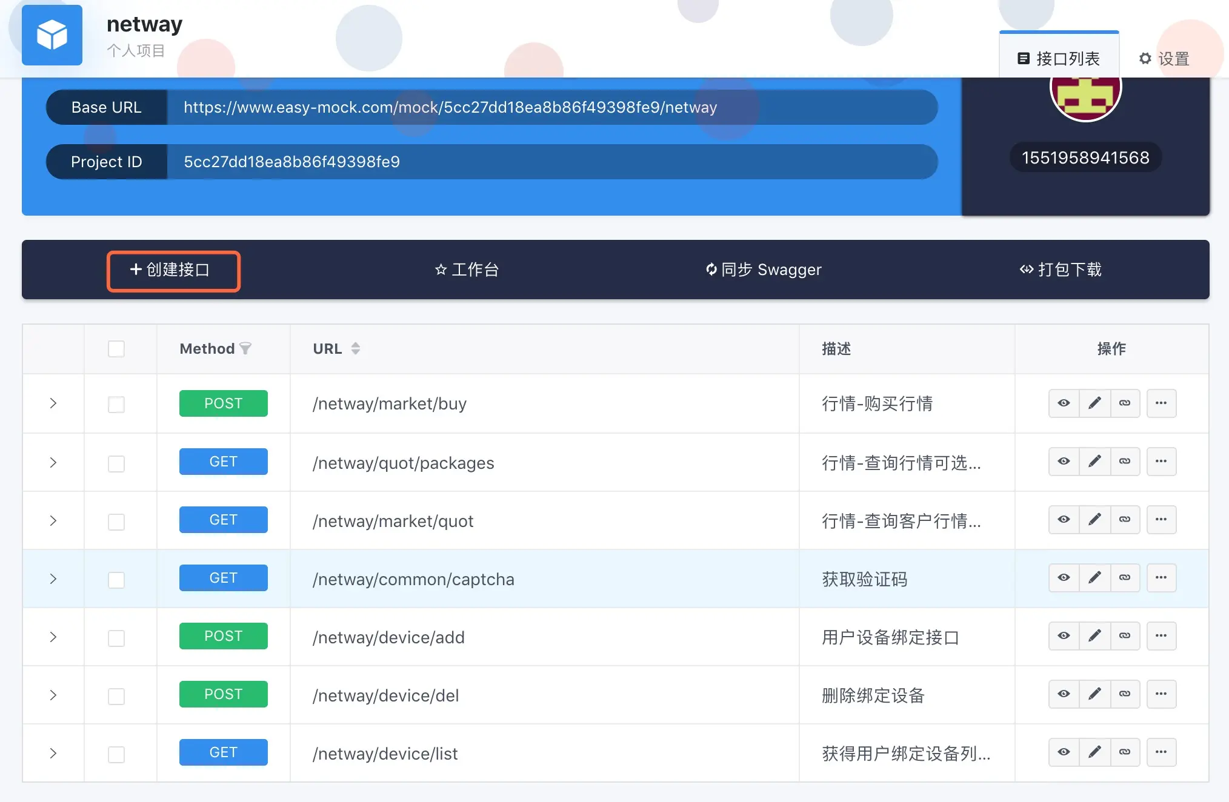Click 同步 Swagger button
1229x802 pixels.
pyautogui.click(x=764, y=270)
